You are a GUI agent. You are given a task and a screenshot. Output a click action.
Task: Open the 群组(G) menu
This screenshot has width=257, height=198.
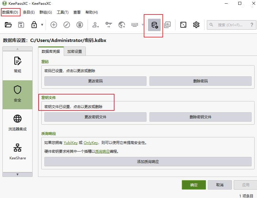(x=46, y=12)
